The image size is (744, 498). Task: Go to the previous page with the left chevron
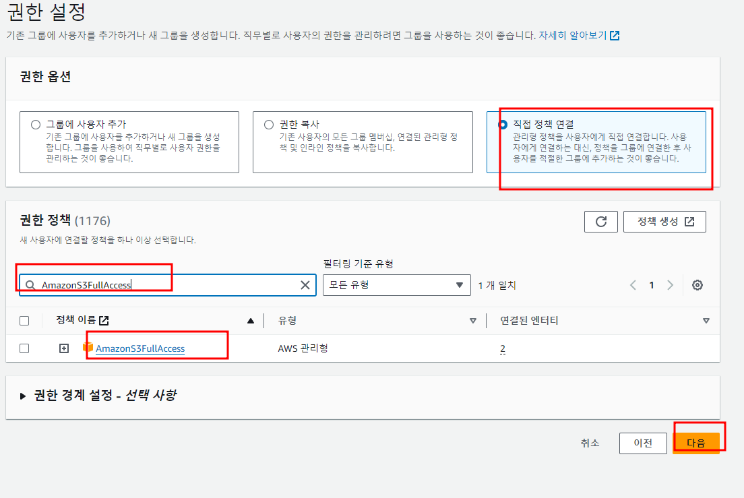(x=633, y=285)
